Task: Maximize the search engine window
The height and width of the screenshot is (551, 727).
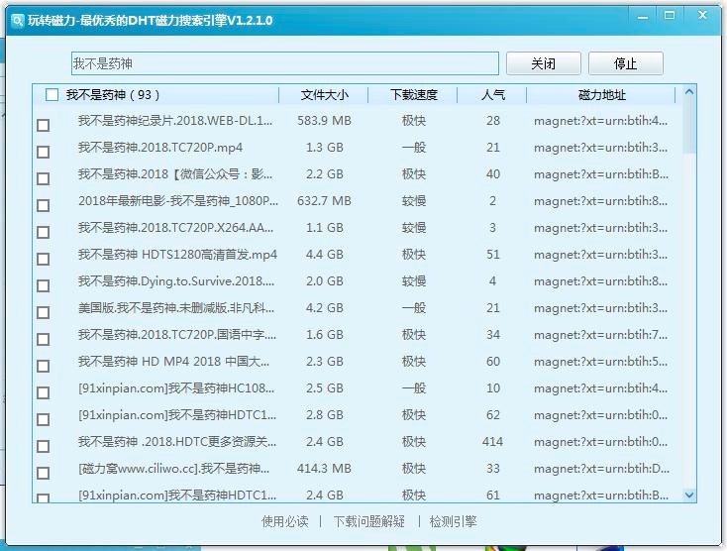Action: pos(669,15)
